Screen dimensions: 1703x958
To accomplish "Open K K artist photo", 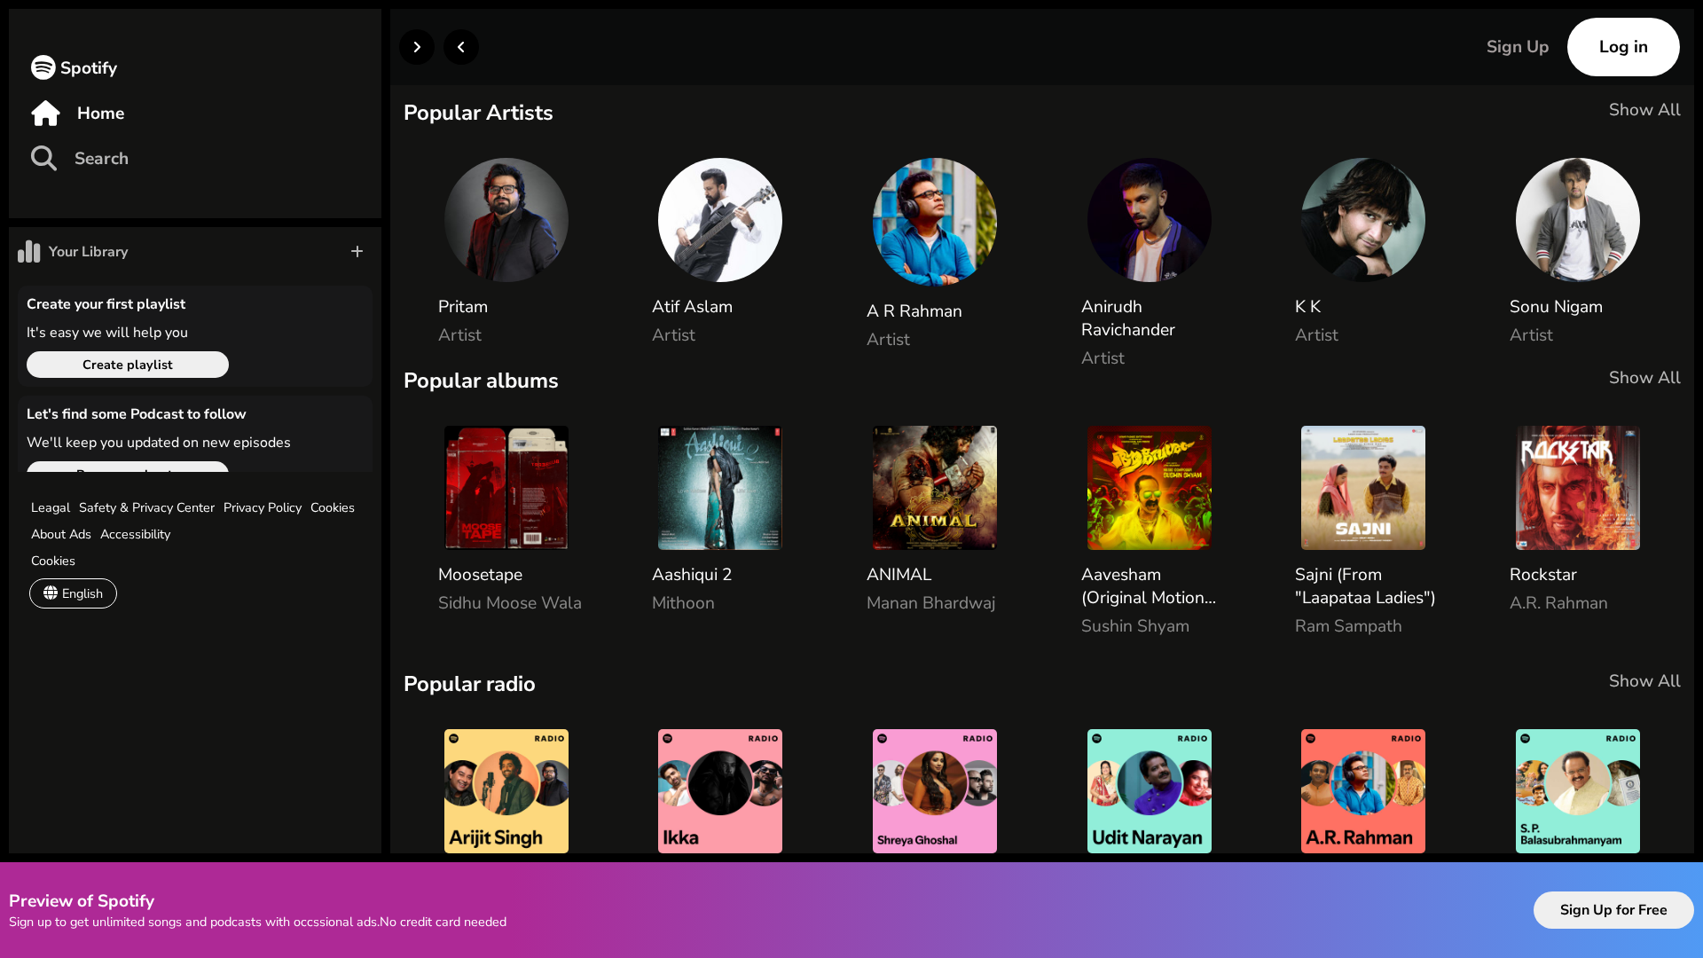I will pyautogui.click(x=1363, y=220).
